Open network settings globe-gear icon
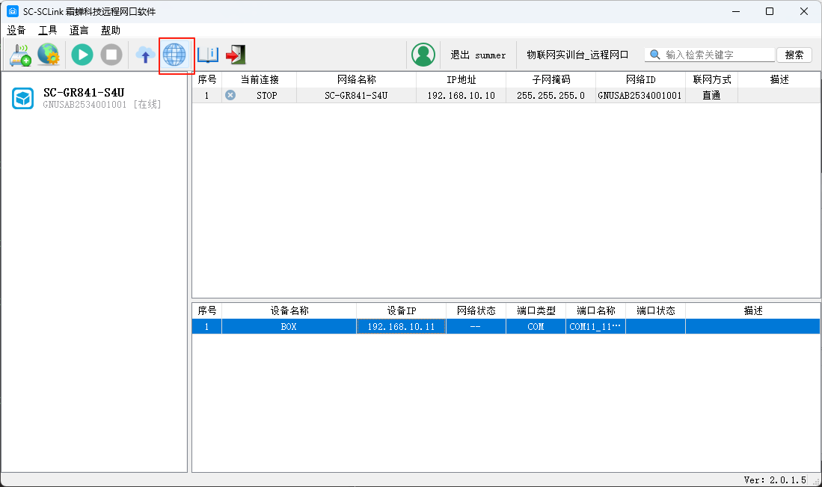Image resolution: width=822 pixels, height=487 pixels. 49,55
